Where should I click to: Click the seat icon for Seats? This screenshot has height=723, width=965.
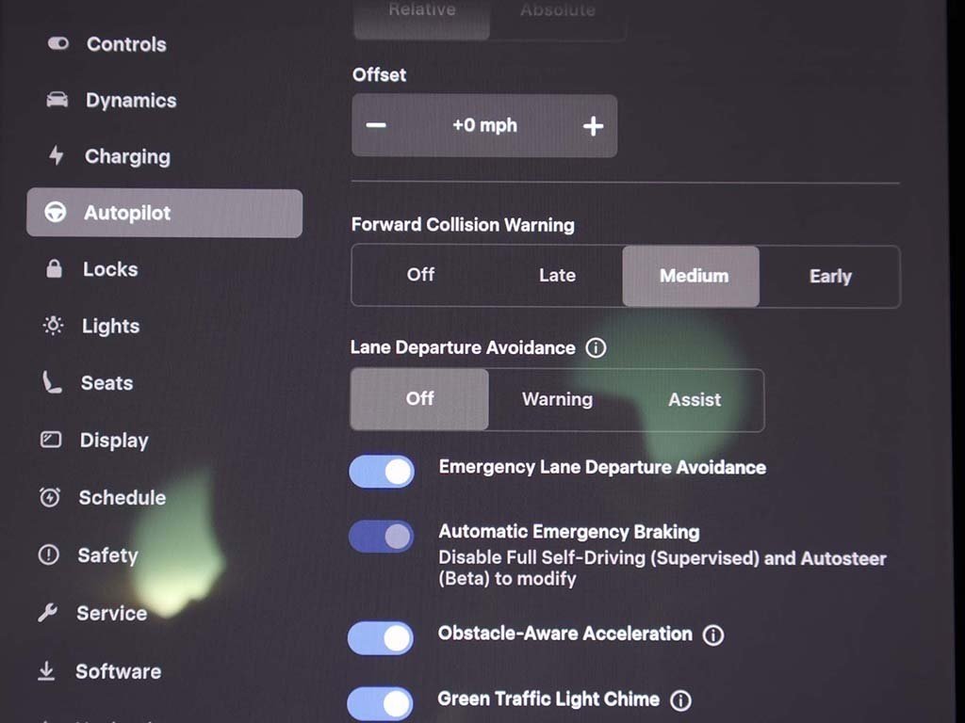(x=53, y=383)
